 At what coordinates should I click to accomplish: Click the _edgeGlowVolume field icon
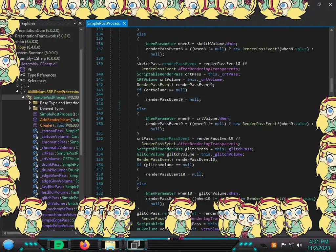(x=35, y=181)
